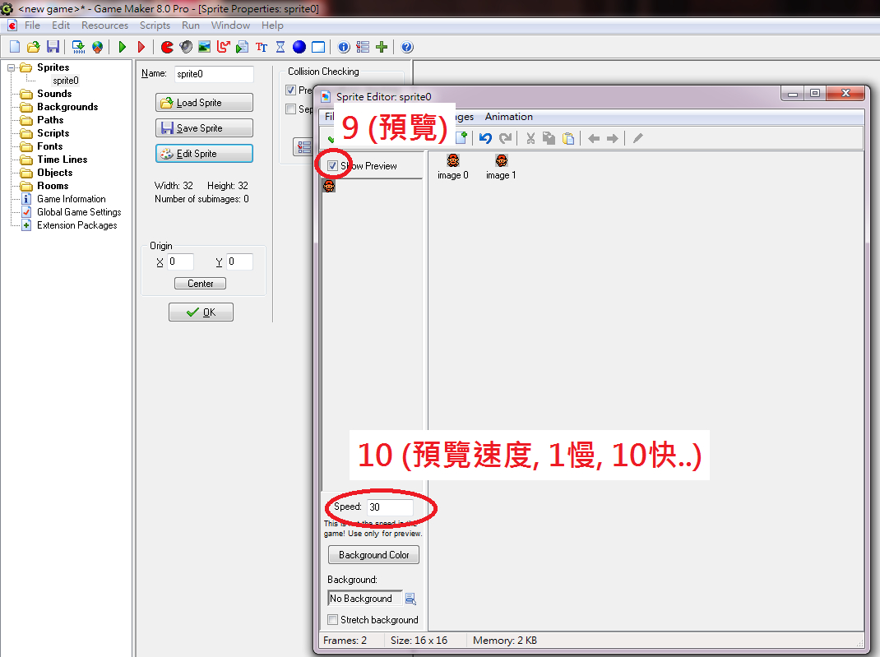Screen dimensions: 880x657
Task: Create a script with the script icon
Action: [x=243, y=47]
